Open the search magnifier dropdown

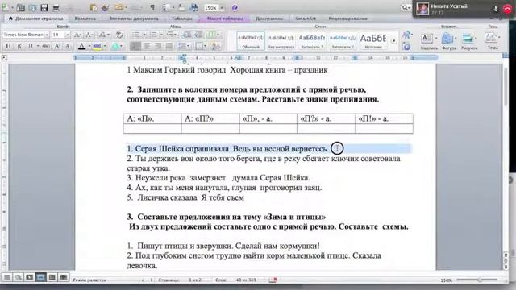click(x=406, y=7)
